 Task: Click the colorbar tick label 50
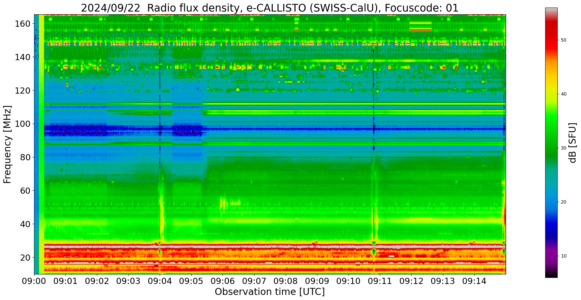click(x=564, y=40)
